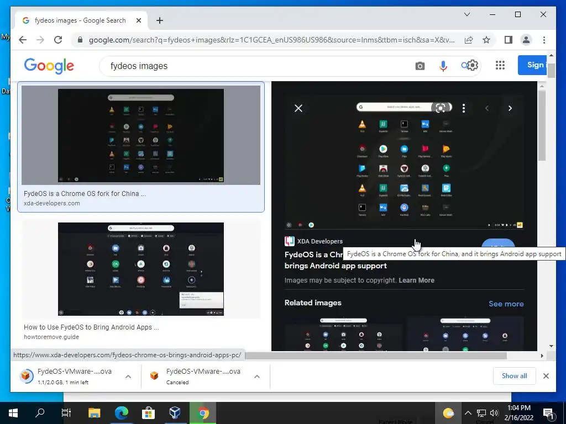Open the large FydeOS preview image

pyautogui.click(x=404, y=162)
